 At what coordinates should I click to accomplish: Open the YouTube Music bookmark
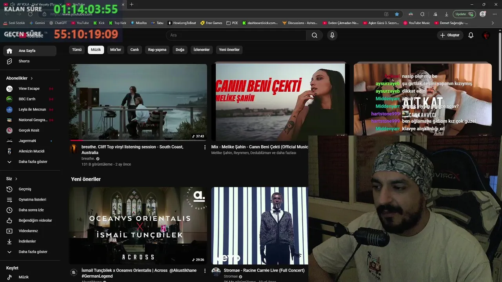click(x=417, y=23)
